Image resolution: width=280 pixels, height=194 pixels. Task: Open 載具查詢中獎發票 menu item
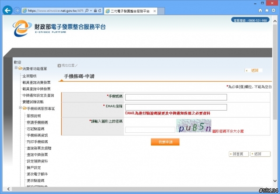point(36,89)
